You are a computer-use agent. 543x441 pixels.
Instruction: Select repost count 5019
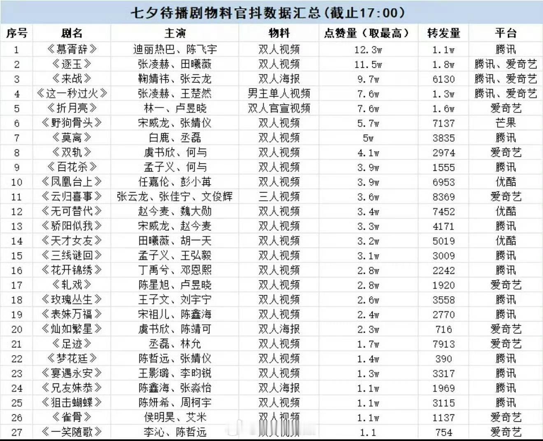click(x=443, y=241)
